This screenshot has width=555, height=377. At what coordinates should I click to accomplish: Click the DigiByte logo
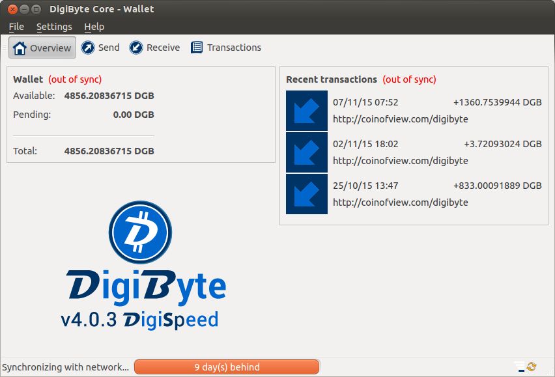point(139,232)
